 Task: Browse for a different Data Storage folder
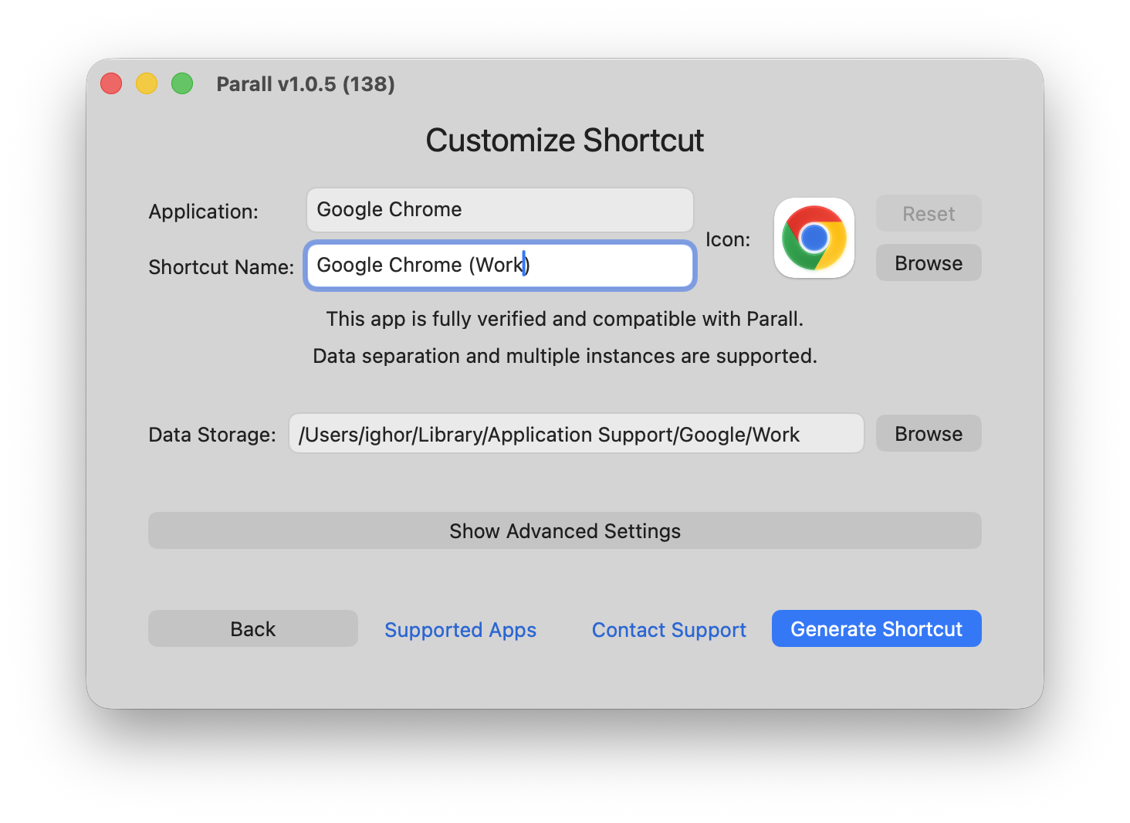928,433
